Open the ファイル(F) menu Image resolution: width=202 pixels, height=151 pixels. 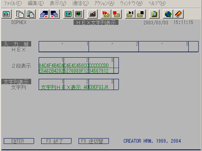pos(13,3)
